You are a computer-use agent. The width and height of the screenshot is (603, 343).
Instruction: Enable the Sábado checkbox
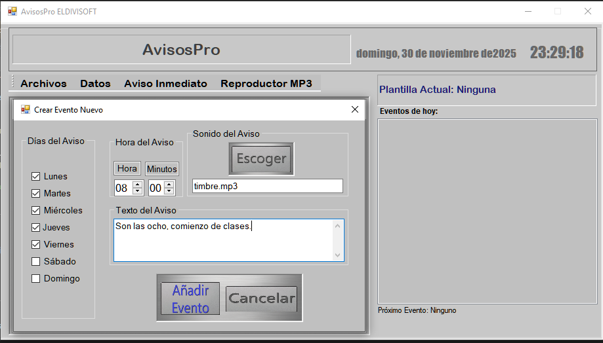click(x=36, y=262)
